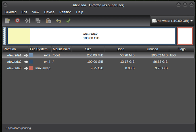
Task: Open the Edit menu
Action: click(24, 12)
